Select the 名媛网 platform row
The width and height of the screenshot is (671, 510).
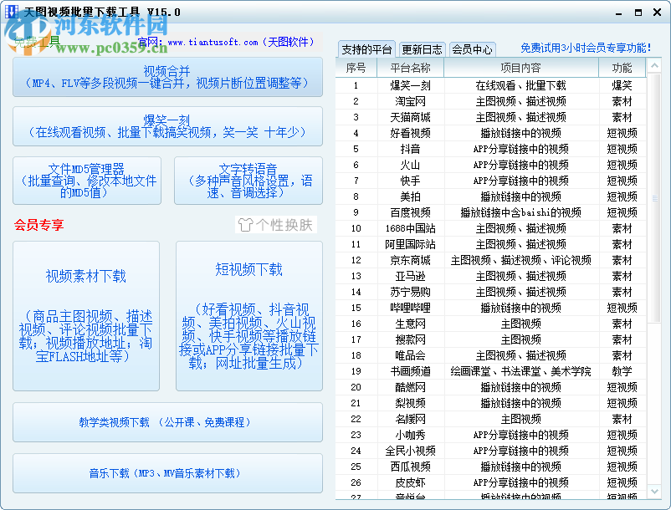(491, 419)
